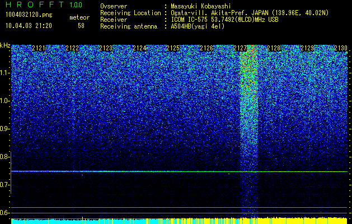Screen dimensions: 352x224
Task: Click the 2125 time marker
Action: pyautogui.click(x=173, y=48)
